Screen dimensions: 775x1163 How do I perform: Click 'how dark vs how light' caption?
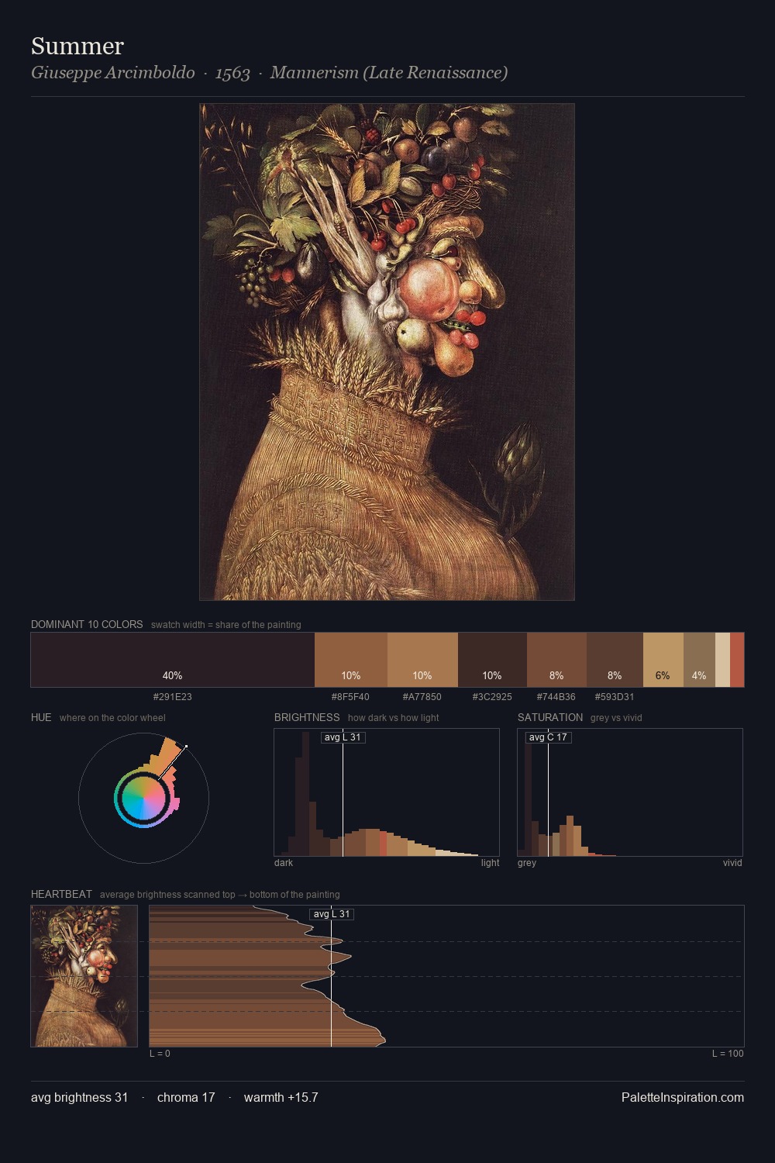pyautogui.click(x=394, y=718)
